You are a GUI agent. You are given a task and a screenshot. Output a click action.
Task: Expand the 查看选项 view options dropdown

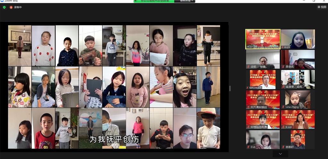(x=187, y=1)
